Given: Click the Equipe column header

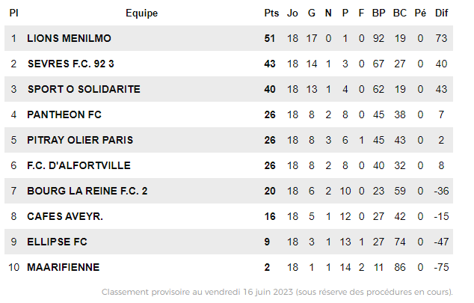Looking at the screenshot, I should click(141, 13).
